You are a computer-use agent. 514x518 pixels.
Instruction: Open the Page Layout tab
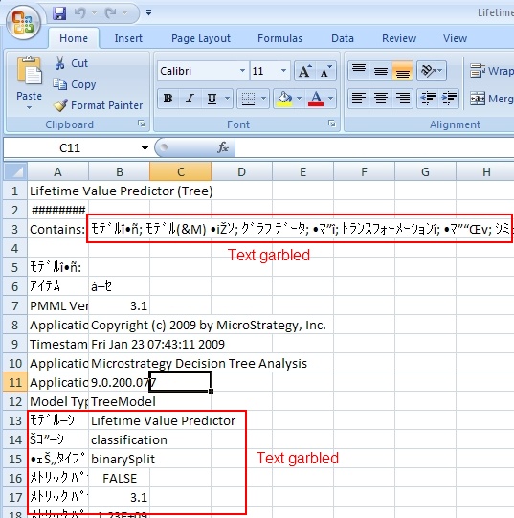pos(201,38)
